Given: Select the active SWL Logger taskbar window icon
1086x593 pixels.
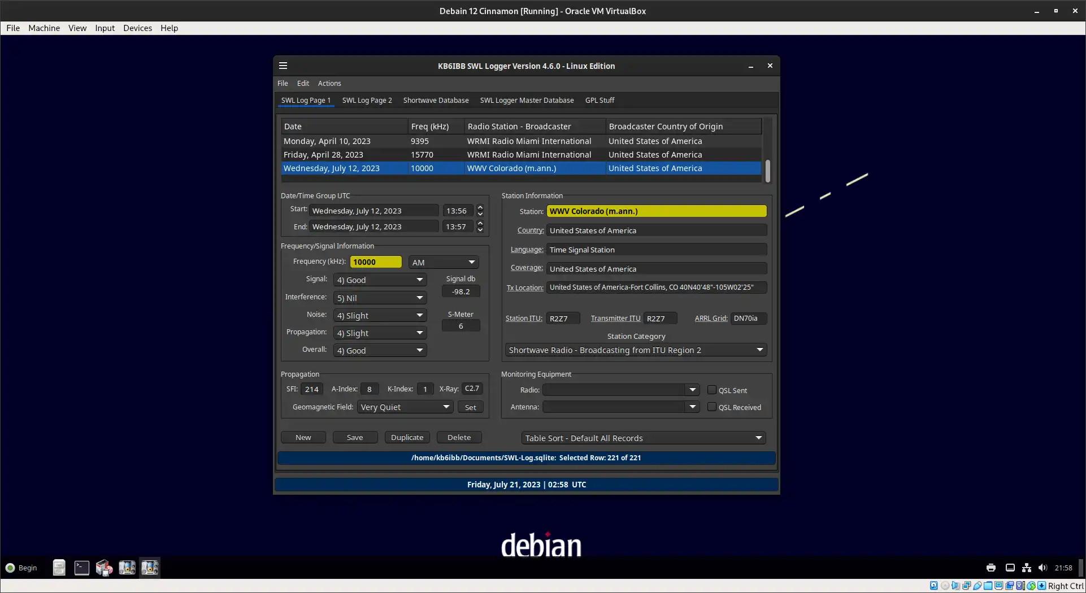Looking at the screenshot, I should [150, 568].
